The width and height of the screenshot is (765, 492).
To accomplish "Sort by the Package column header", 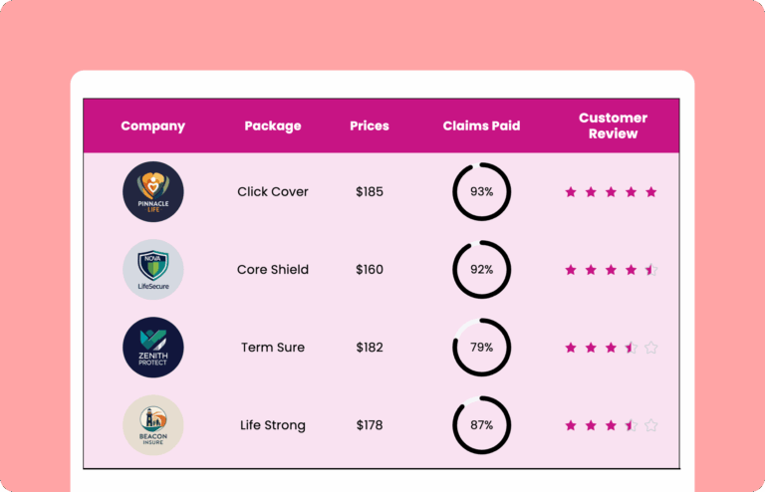I will pyautogui.click(x=273, y=125).
